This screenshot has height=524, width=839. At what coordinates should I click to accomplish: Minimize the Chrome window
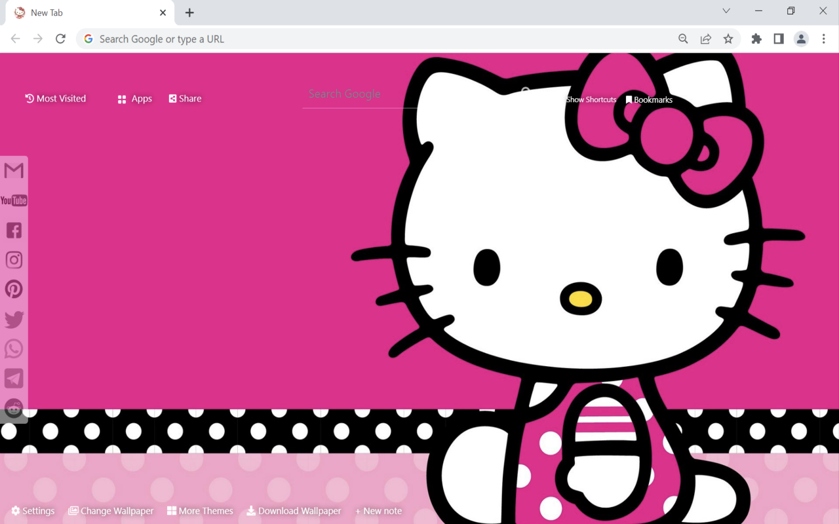click(758, 10)
